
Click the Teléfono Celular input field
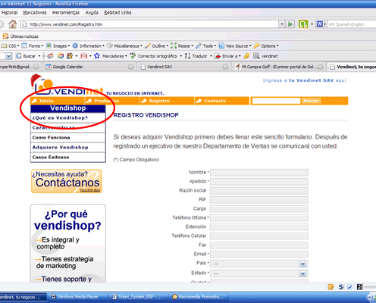pyautogui.click(x=259, y=236)
